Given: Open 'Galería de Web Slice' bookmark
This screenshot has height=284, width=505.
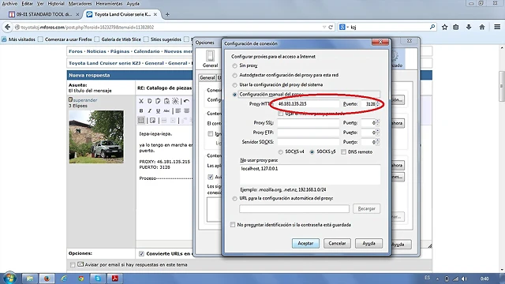Looking at the screenshot, I should pos(118,39).
